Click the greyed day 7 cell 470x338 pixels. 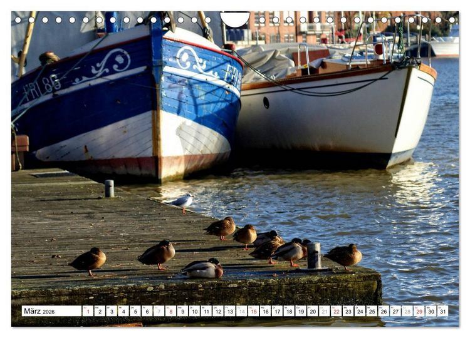[159, 310]
